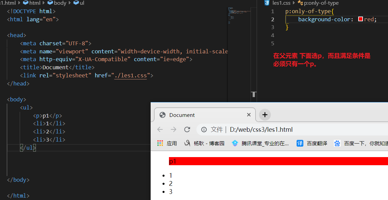Viewport: 388px width, 200px height.
Task: Click the <p>p1</p> code line
Action: [x=47, y=116]
